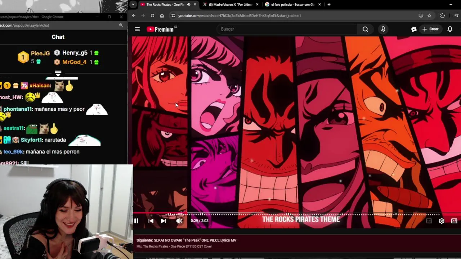Select PieeJG in the gift leaderboard
This screenshot has height=259, width=461.
pyautogui.click(x=40, y=53)
